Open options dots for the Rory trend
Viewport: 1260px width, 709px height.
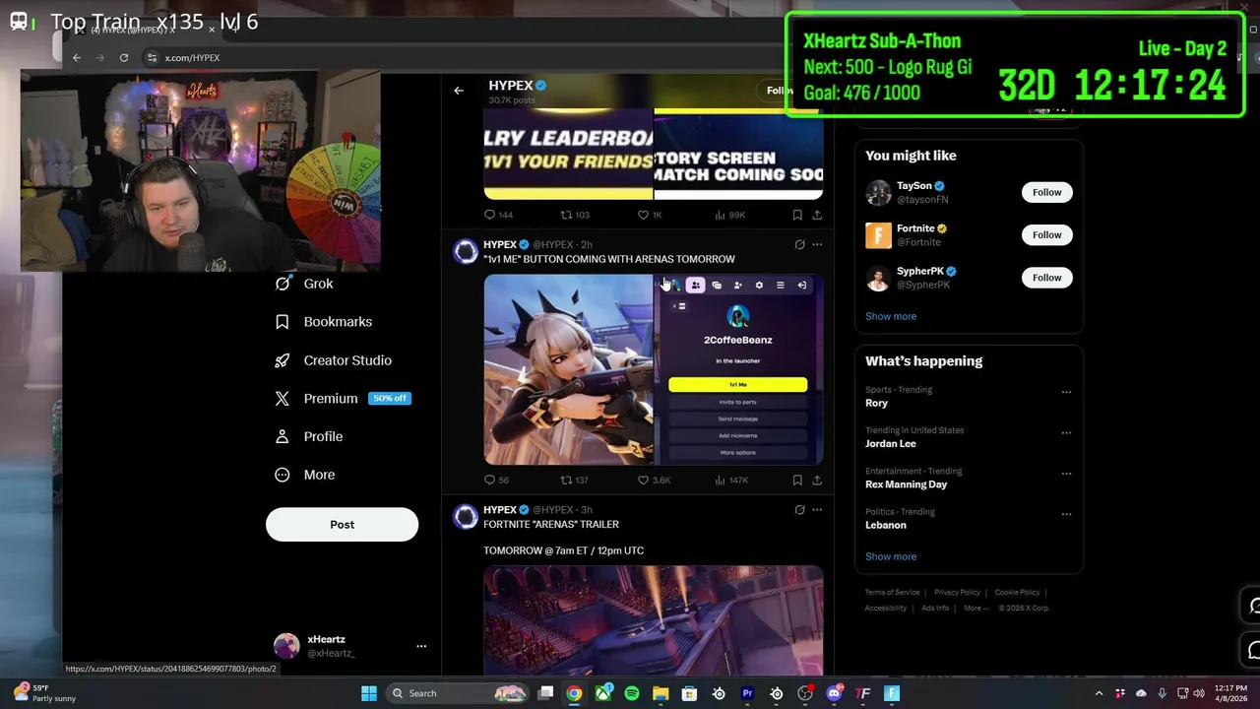click(1066, 392)
